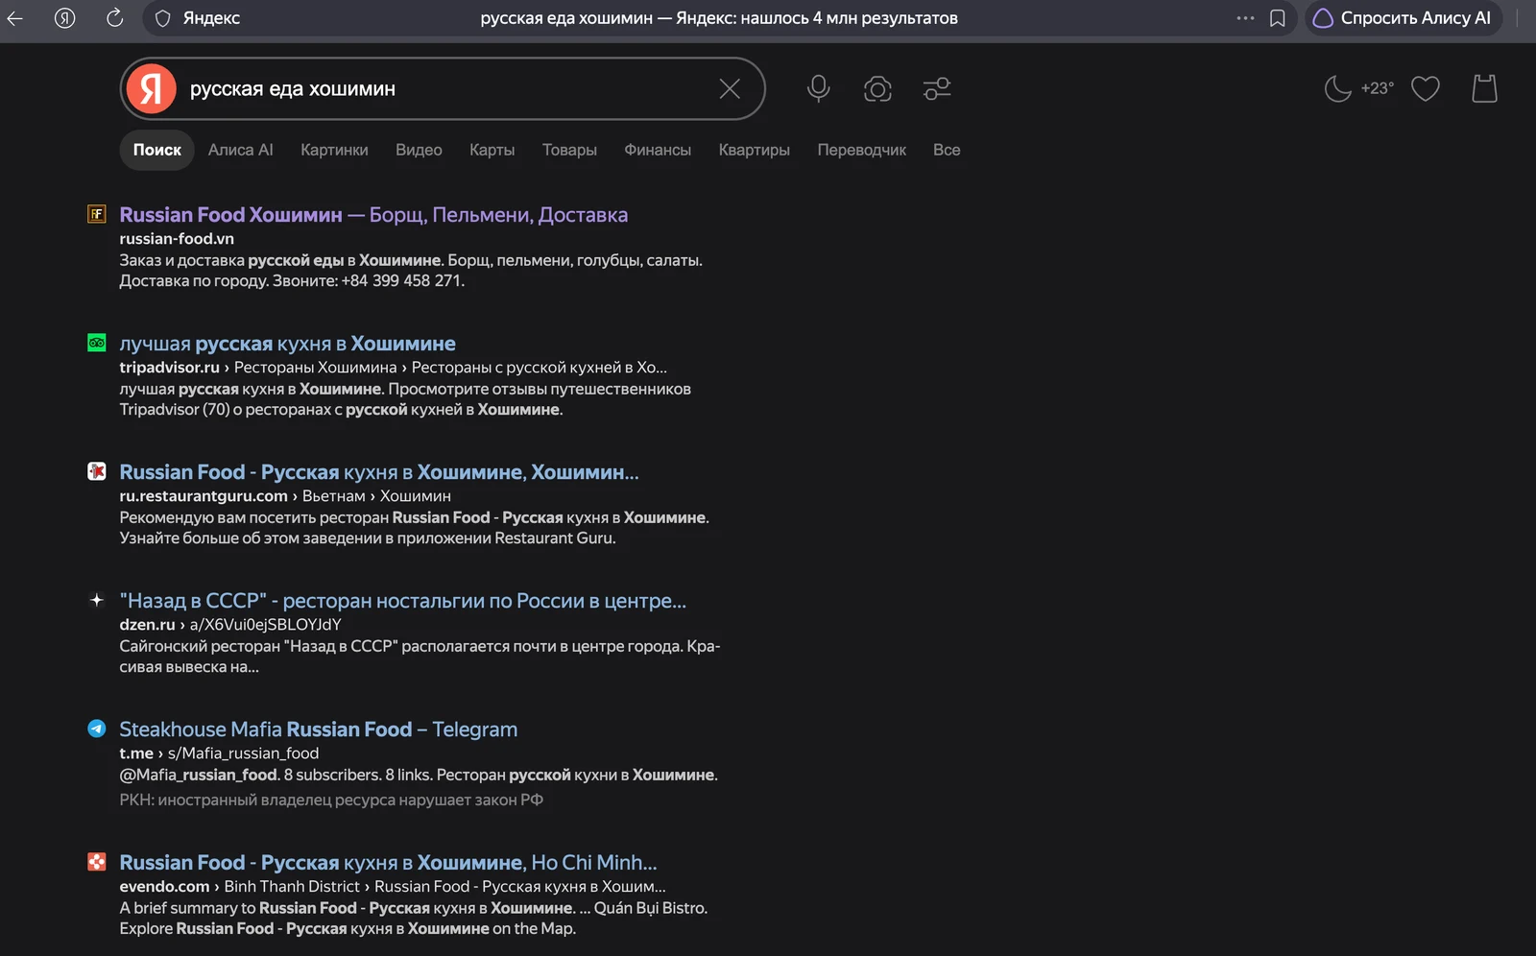Click the evendo.com domain link

pos(165,887)
